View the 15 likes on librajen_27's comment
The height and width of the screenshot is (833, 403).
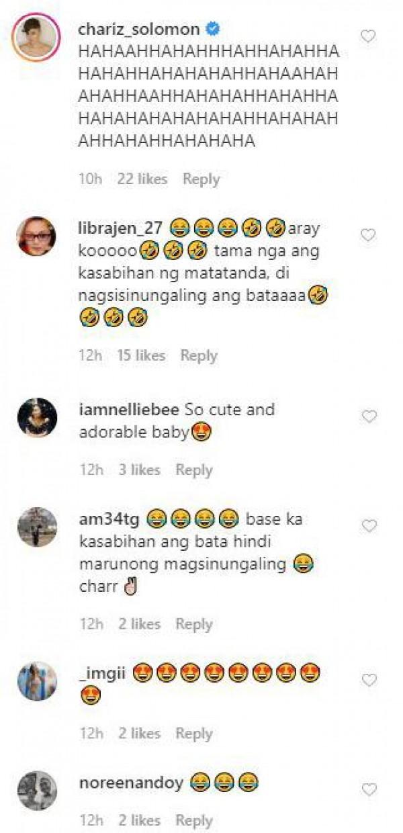tap(140, 356)
